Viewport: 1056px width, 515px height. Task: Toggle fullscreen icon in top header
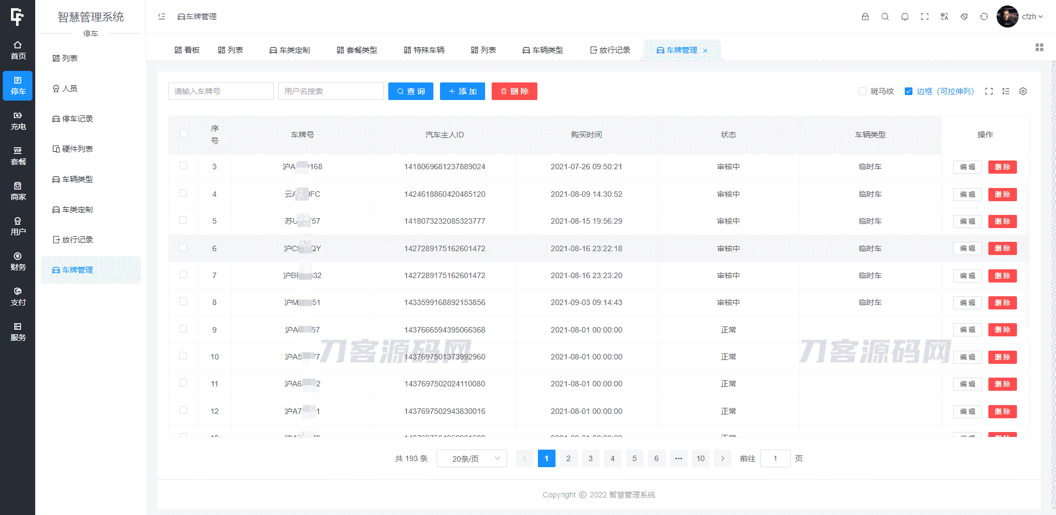pyautogui.click(x=925, y=16)
